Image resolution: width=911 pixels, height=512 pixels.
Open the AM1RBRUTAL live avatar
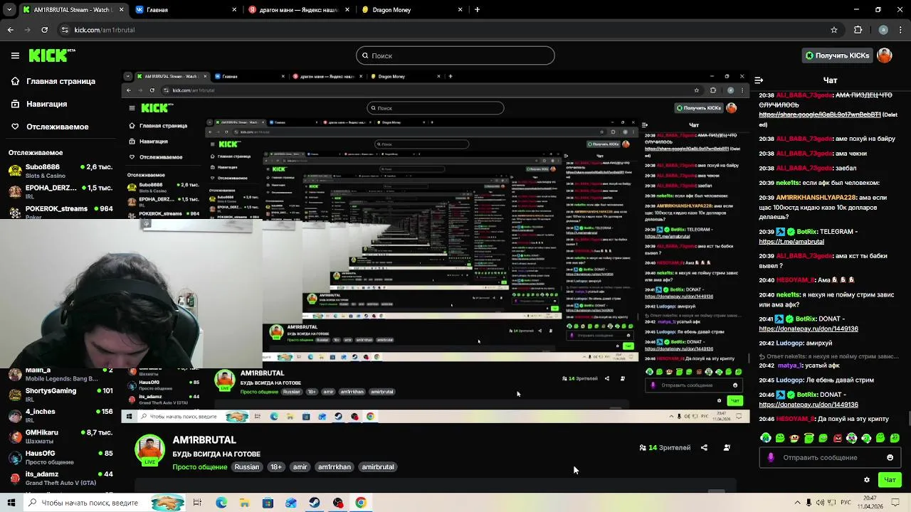tap(150, 450)
